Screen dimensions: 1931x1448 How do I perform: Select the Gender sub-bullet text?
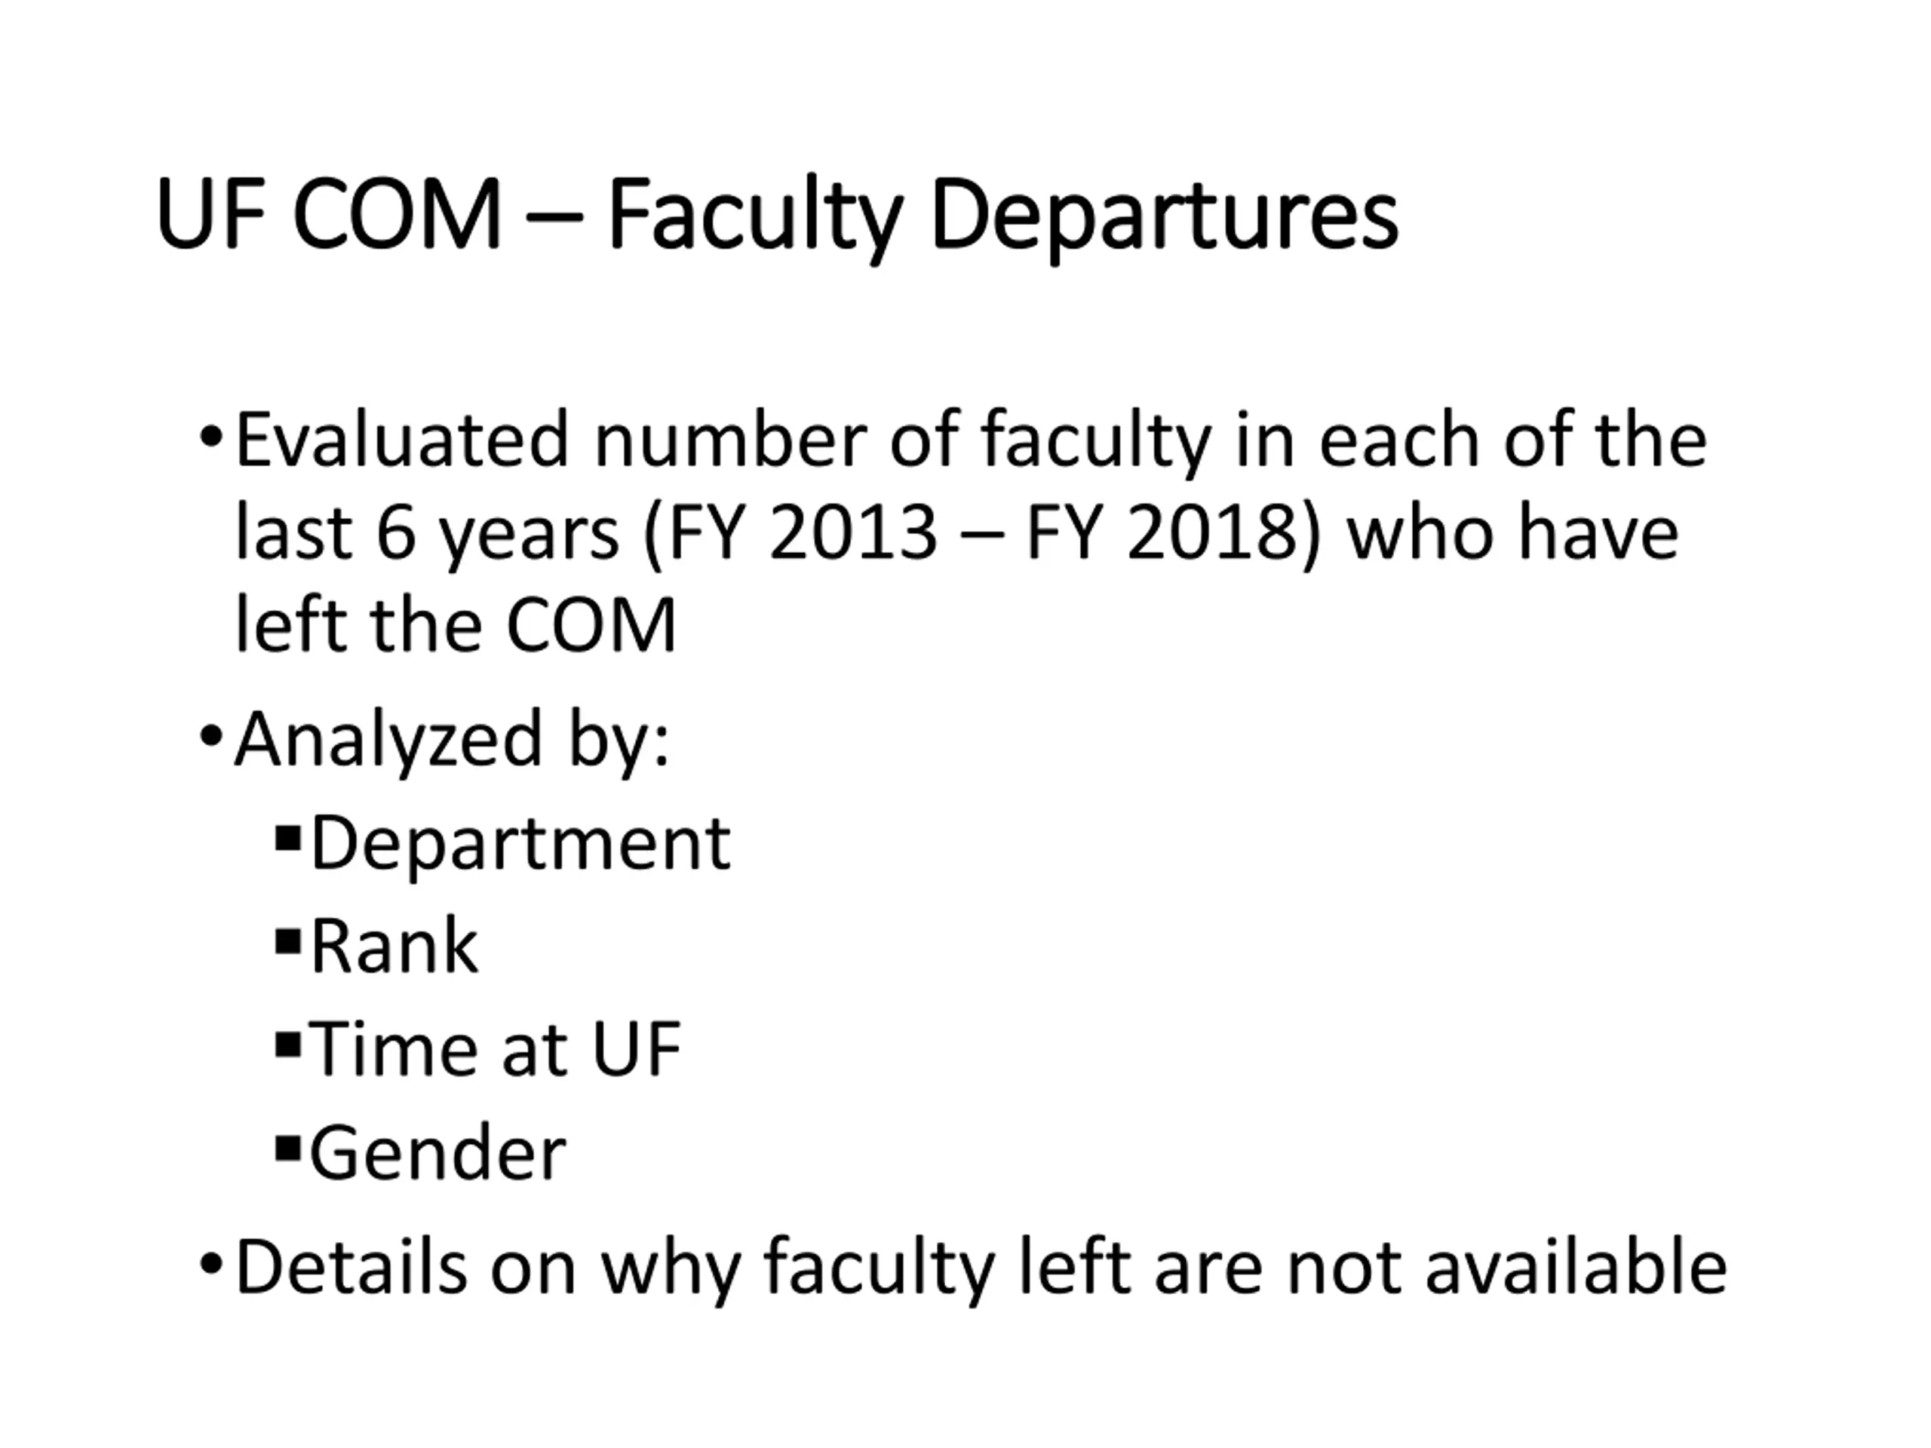tap(438, 1153)
